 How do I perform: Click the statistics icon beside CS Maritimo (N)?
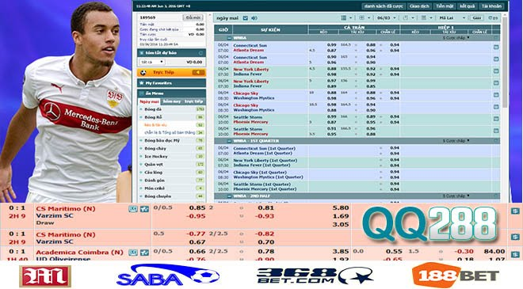click(144, 209)
